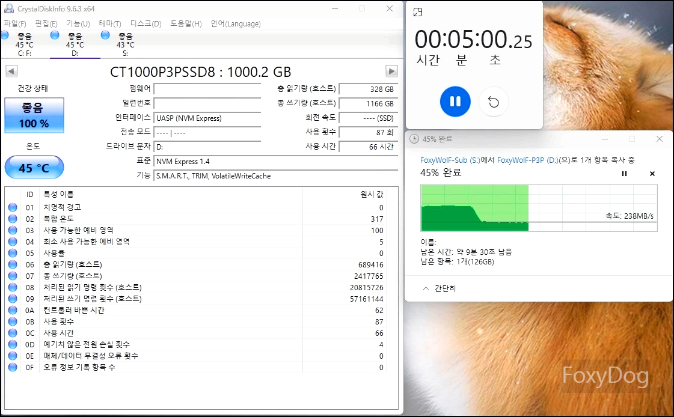674x417 pixels.
Task: Click the raw value 57161144
Action: 366,299
